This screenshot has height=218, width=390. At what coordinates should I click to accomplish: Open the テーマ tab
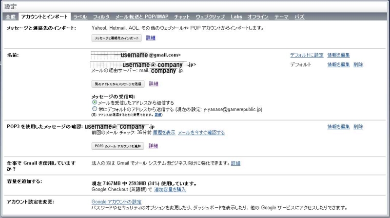281,17
